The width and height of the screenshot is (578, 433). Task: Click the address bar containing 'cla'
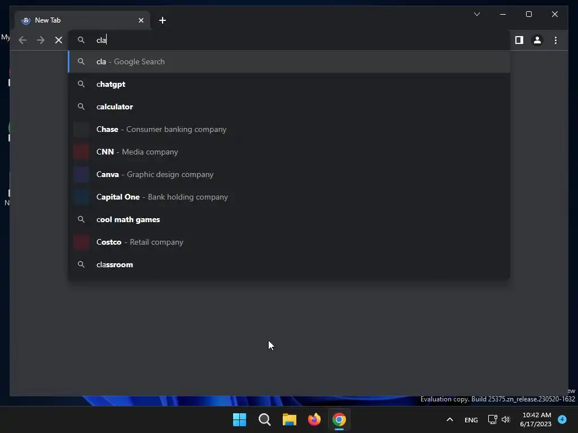[x=289, y=40]
